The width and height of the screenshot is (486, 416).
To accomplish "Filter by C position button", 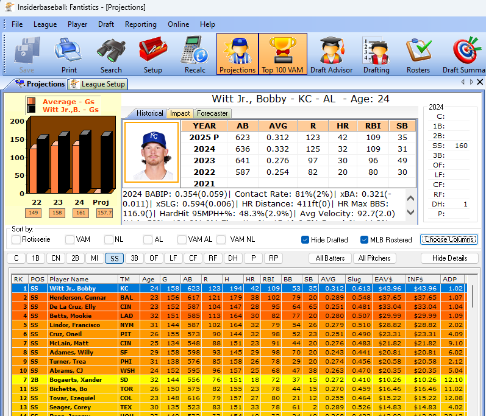I will click(x=16, y=258).
